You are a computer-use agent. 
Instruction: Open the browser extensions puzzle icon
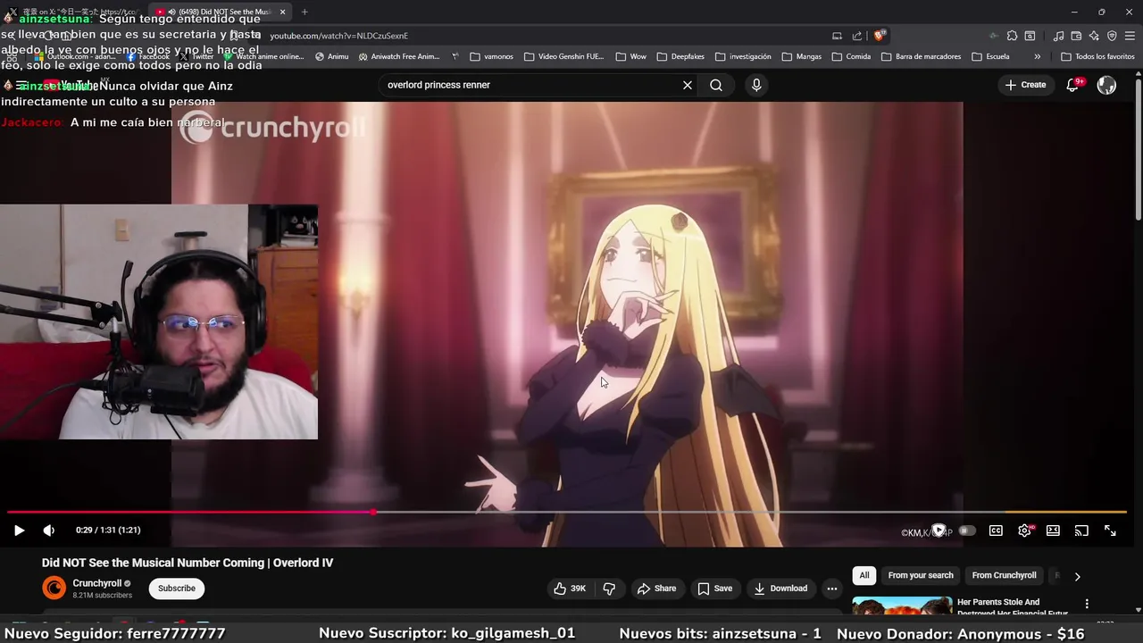pos(1012,36)
